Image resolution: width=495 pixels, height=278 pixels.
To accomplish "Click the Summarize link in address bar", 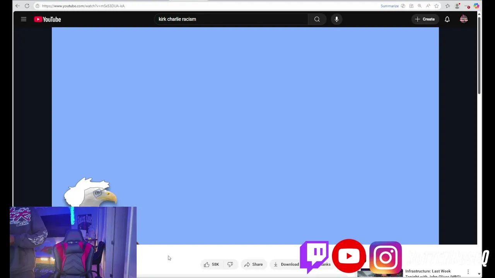I will tap(389, 6).
